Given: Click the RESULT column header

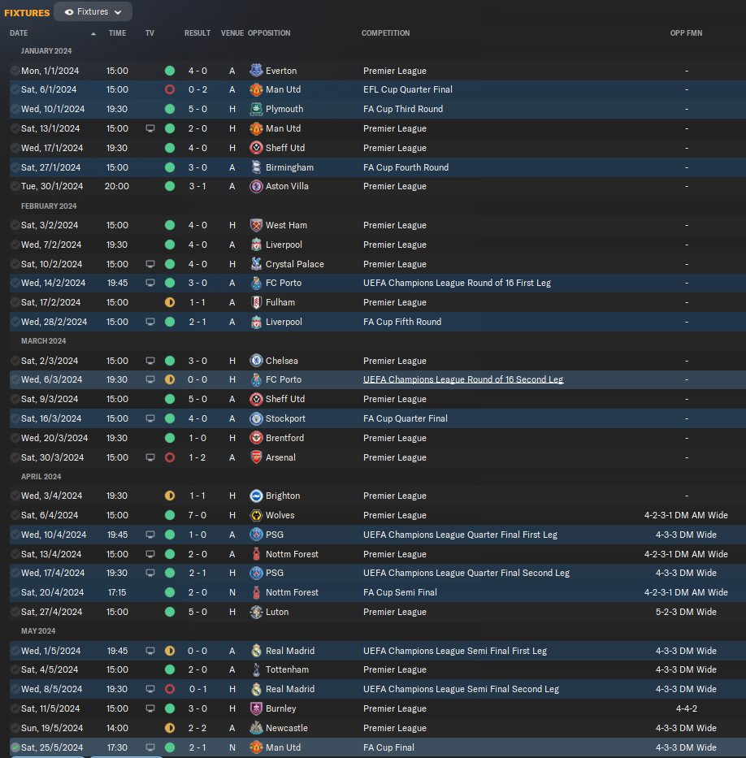Looking at the screenshot, I should click(197, 32).
